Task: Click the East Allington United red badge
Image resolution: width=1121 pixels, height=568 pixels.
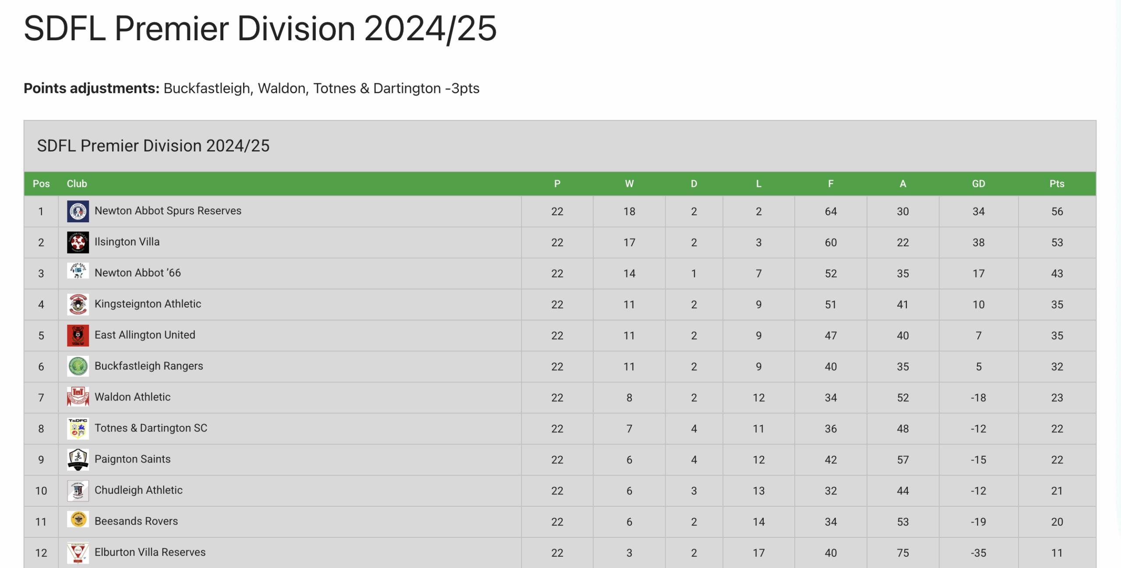Action: 78,336
